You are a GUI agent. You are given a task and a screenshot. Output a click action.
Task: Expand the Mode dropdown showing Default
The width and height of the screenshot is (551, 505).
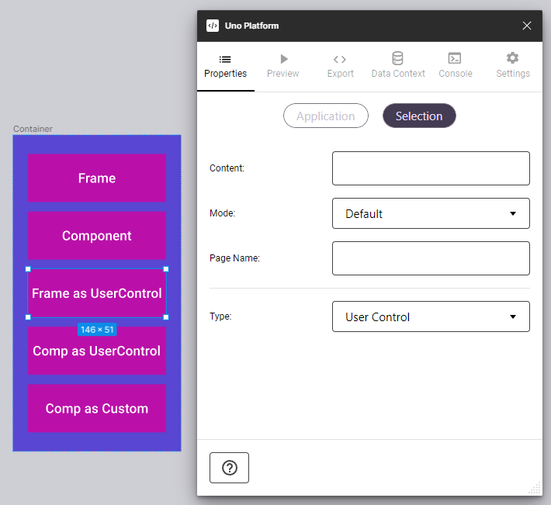click(431, 213)
